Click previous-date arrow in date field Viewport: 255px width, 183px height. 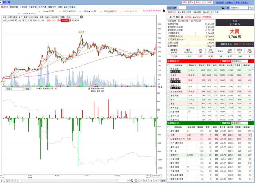(243, 8)
